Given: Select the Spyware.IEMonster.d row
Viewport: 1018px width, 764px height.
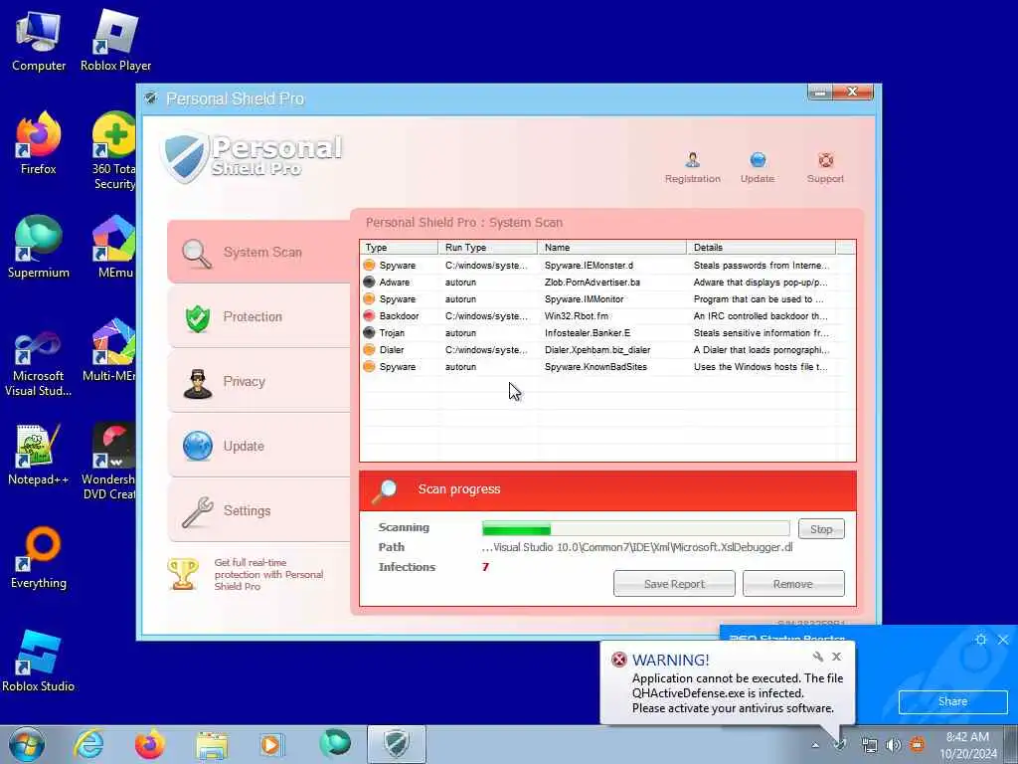Looking at the screenshot, I should (x=607, y=265).
